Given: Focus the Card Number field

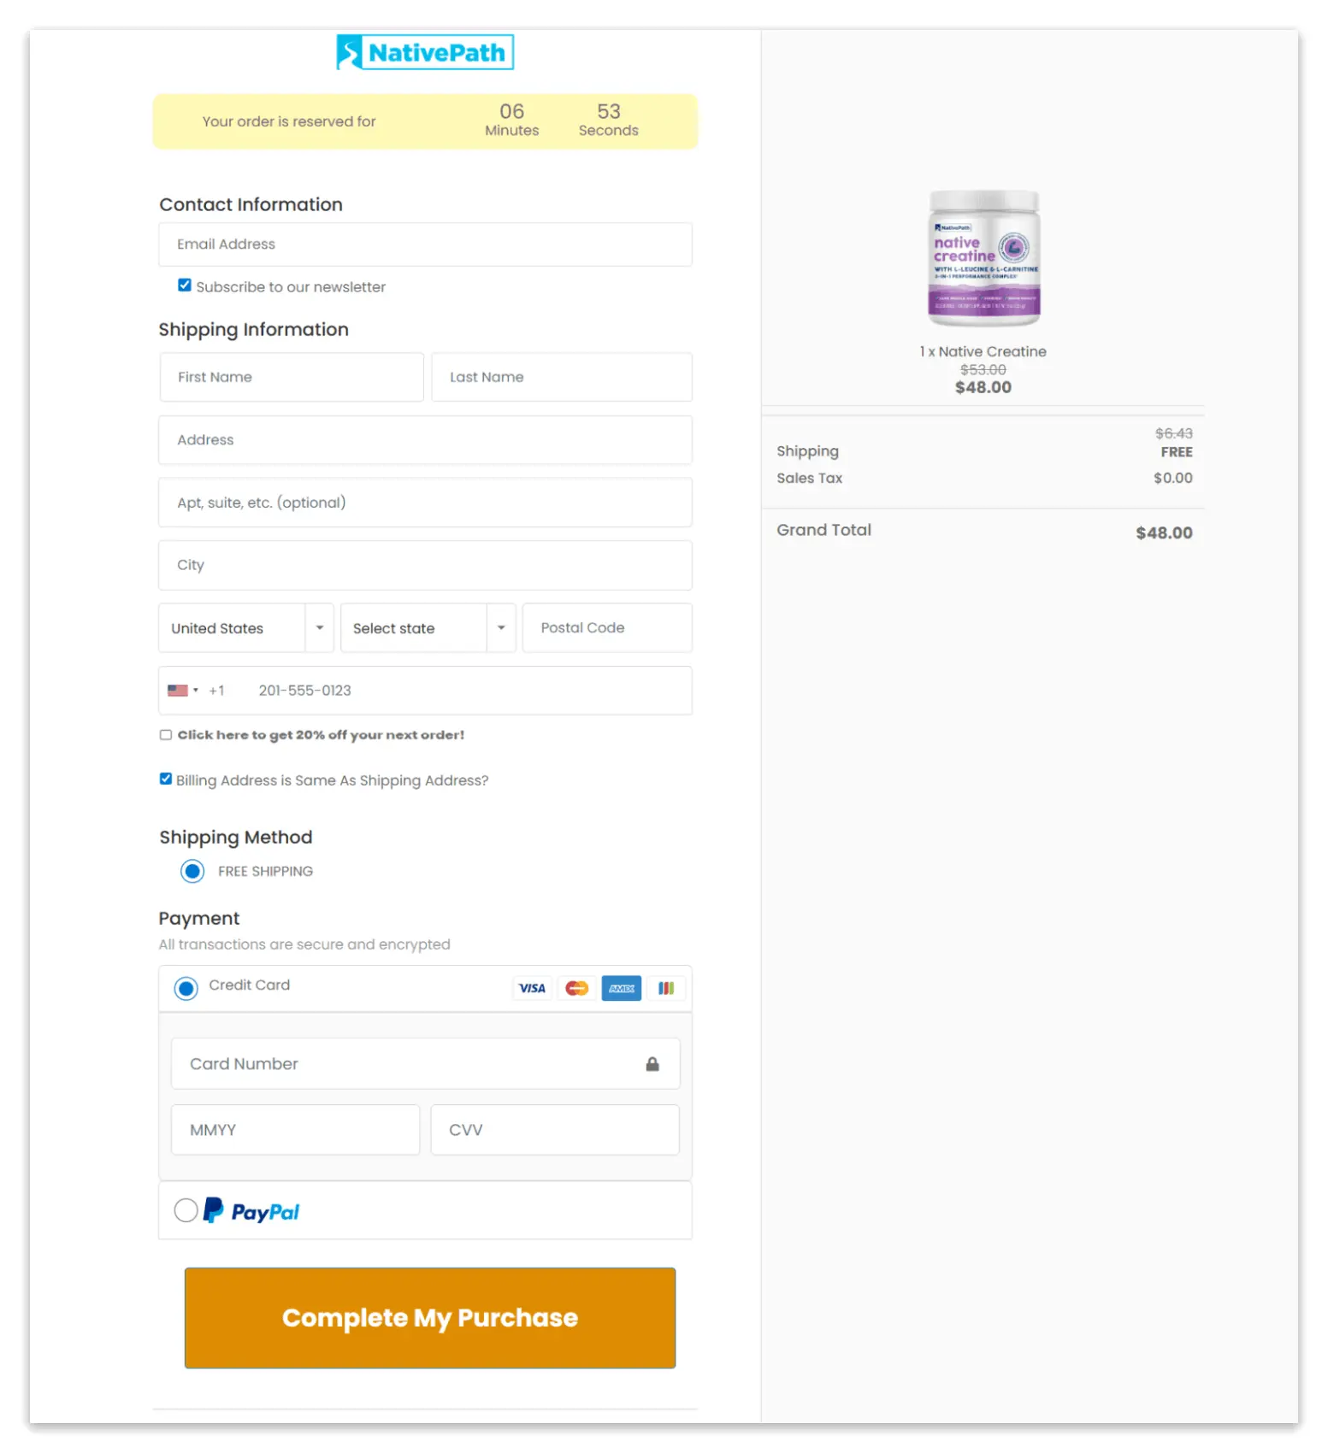Looking at the screenshot, I should [x=425, y=1064].
